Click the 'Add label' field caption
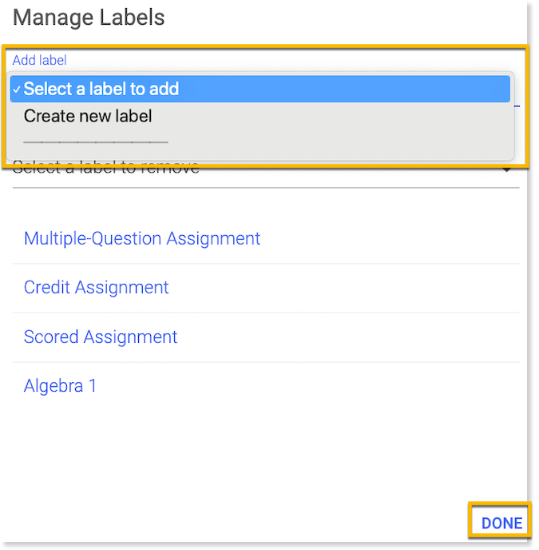The image size is (539, 550). [40, 60]
